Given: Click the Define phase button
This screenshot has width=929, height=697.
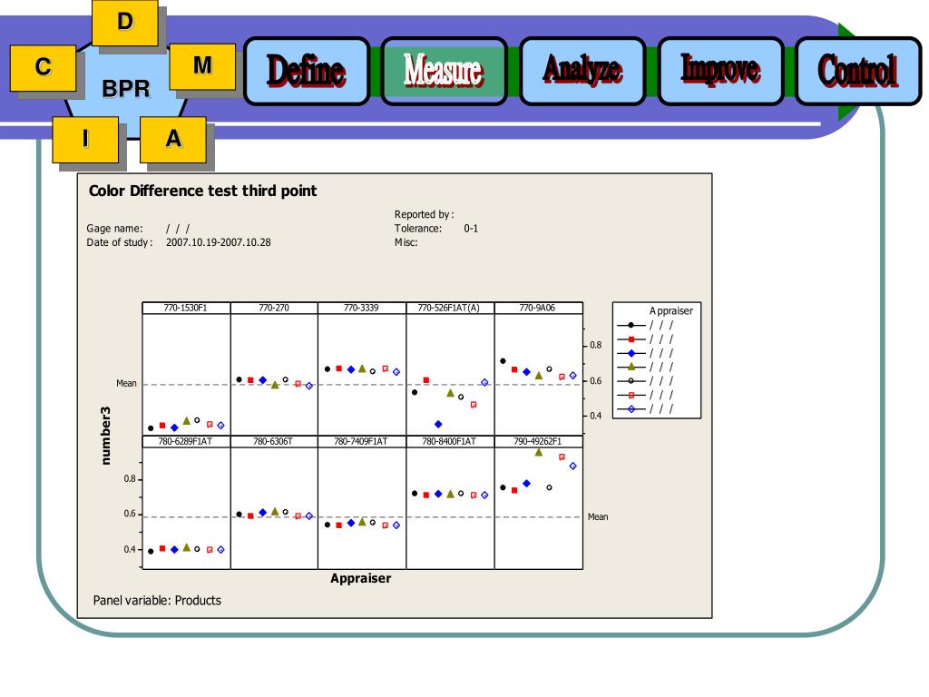Looking at the screenshot, I should [307, 71].
